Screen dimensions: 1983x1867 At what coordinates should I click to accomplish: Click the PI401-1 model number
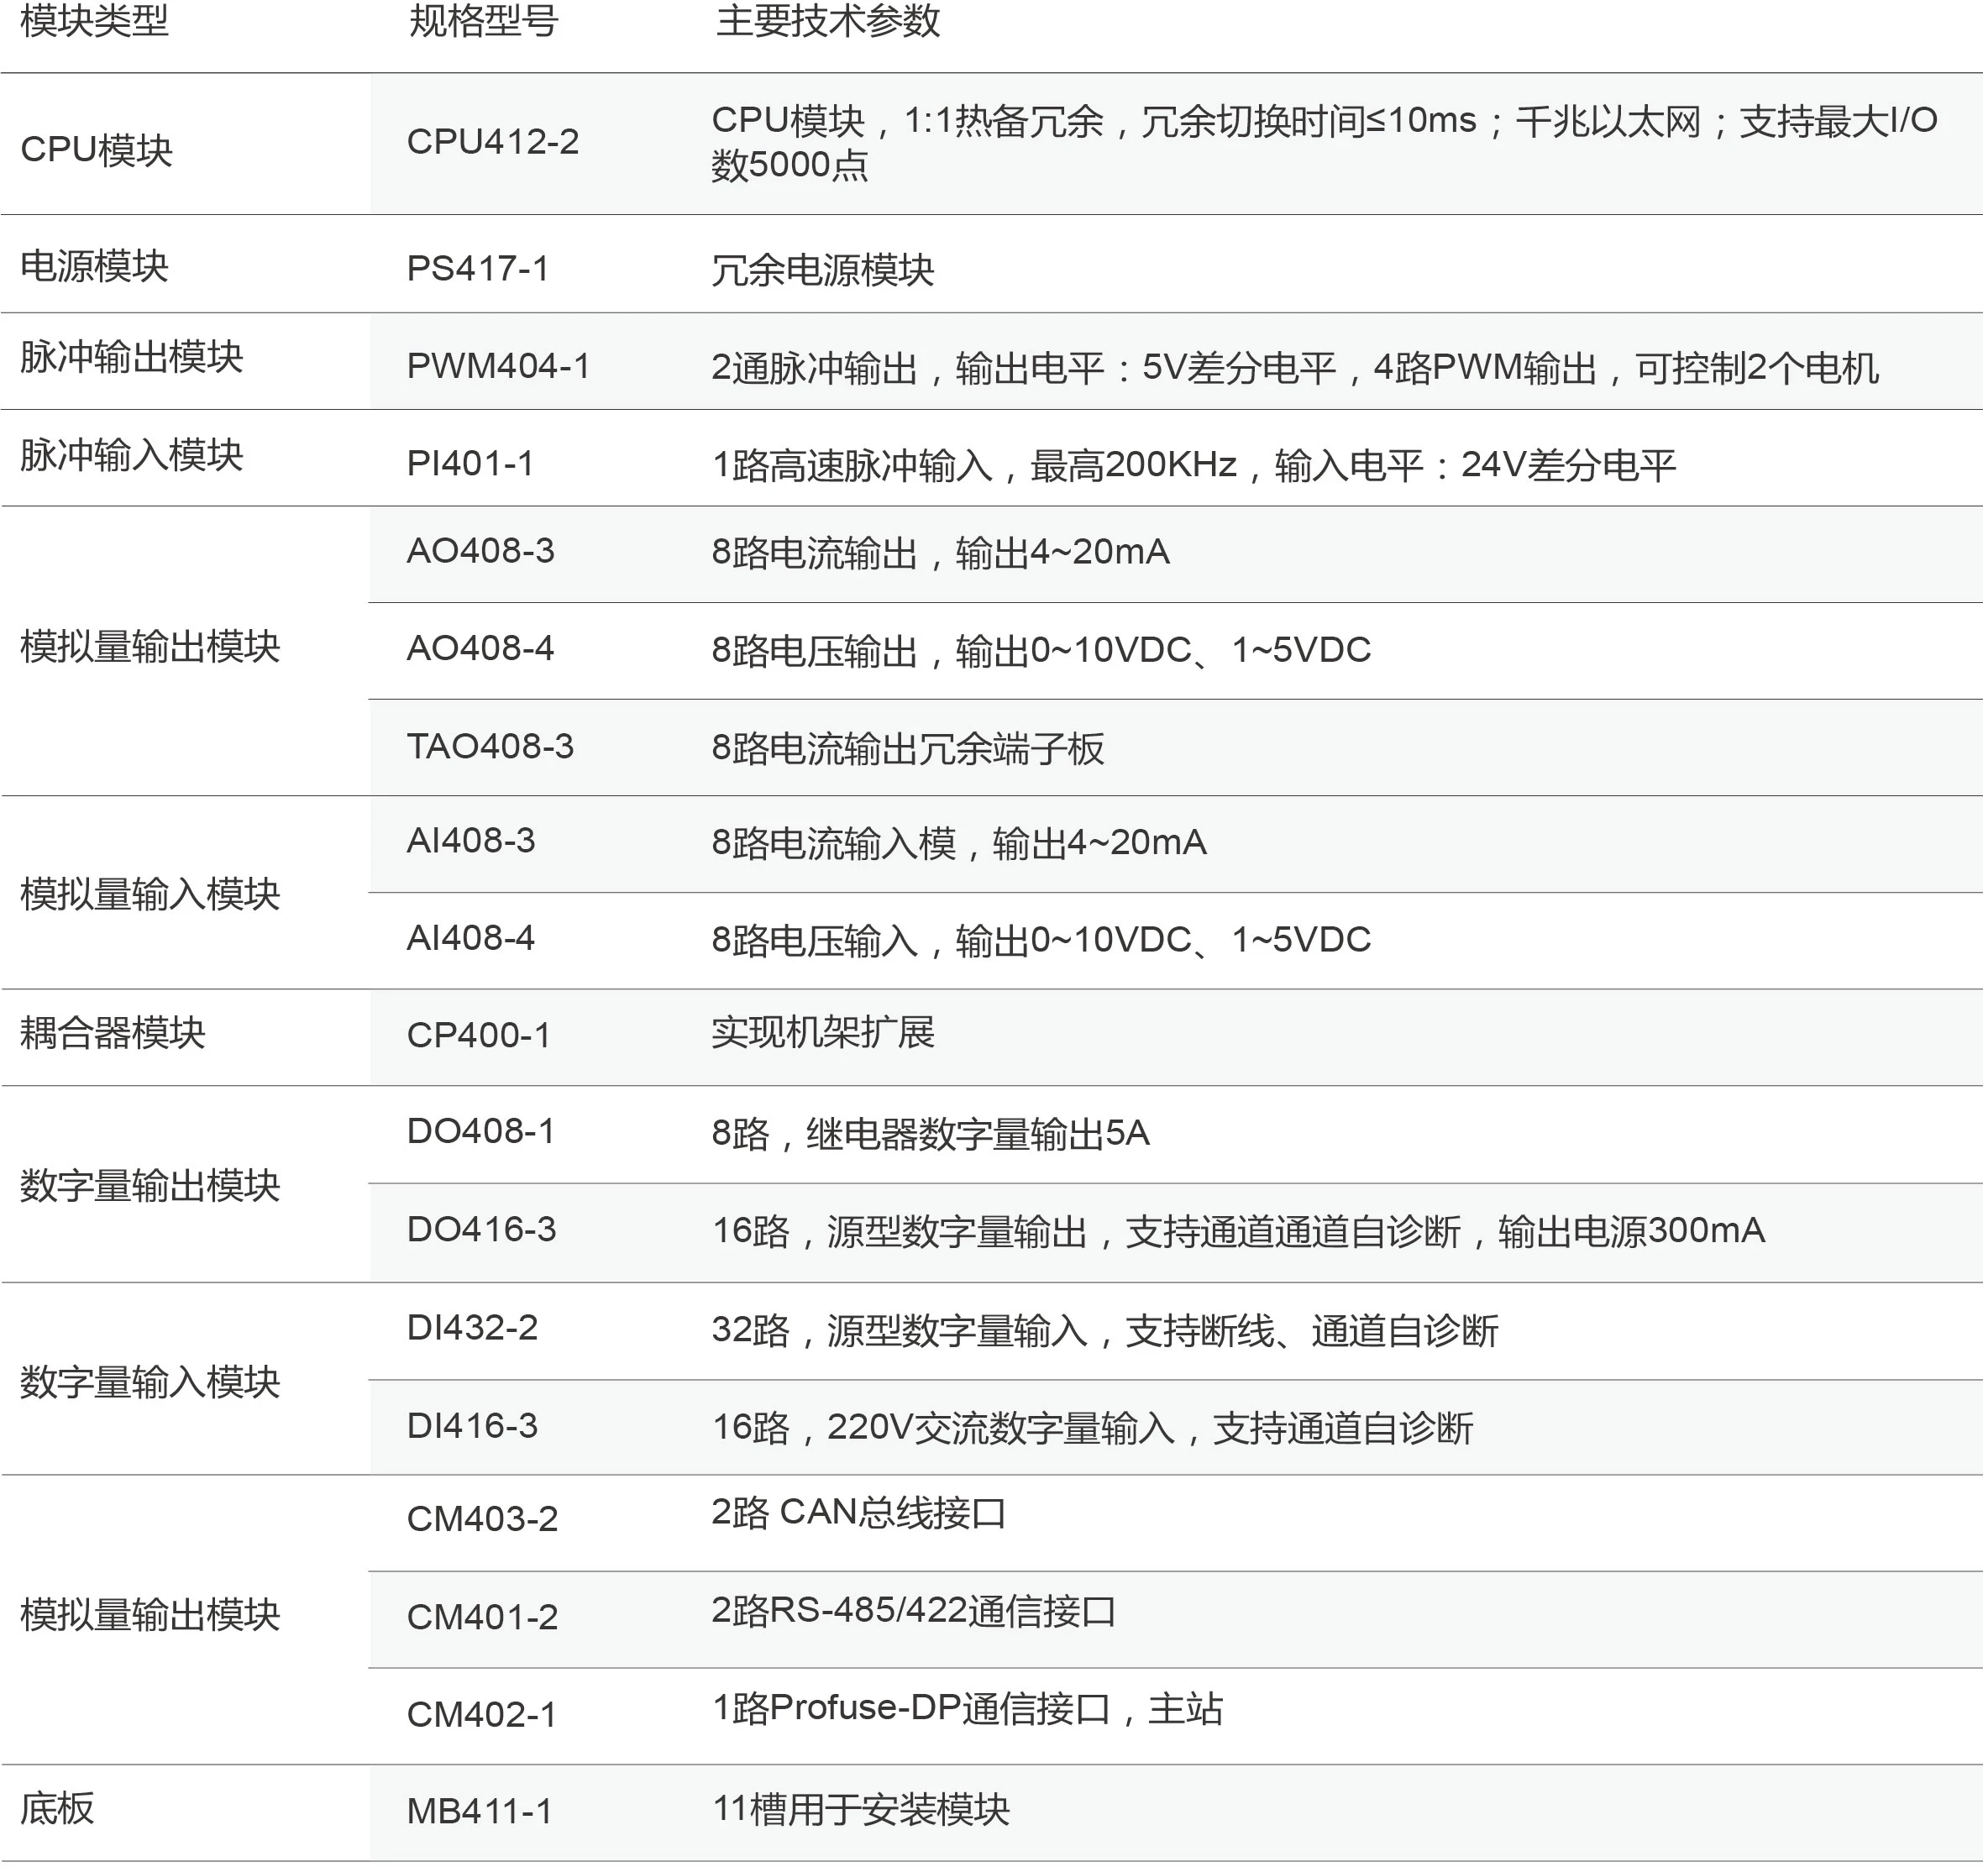point(470,464)
